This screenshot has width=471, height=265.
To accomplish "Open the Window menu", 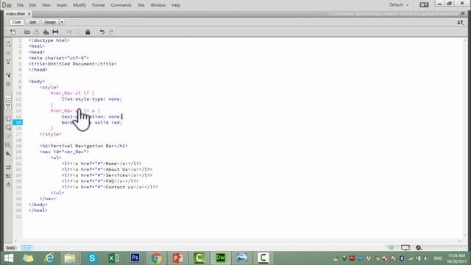I will (x=158, y=5).
